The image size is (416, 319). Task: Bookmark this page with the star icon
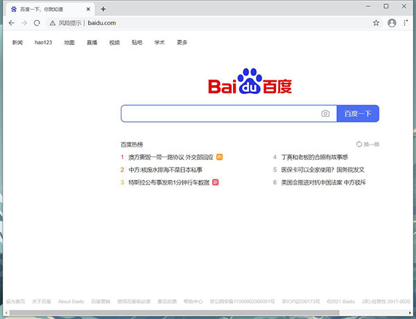click(376, 23)
